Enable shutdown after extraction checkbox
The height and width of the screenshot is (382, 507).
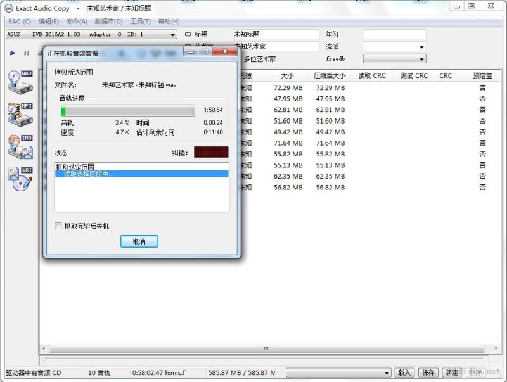58,226
